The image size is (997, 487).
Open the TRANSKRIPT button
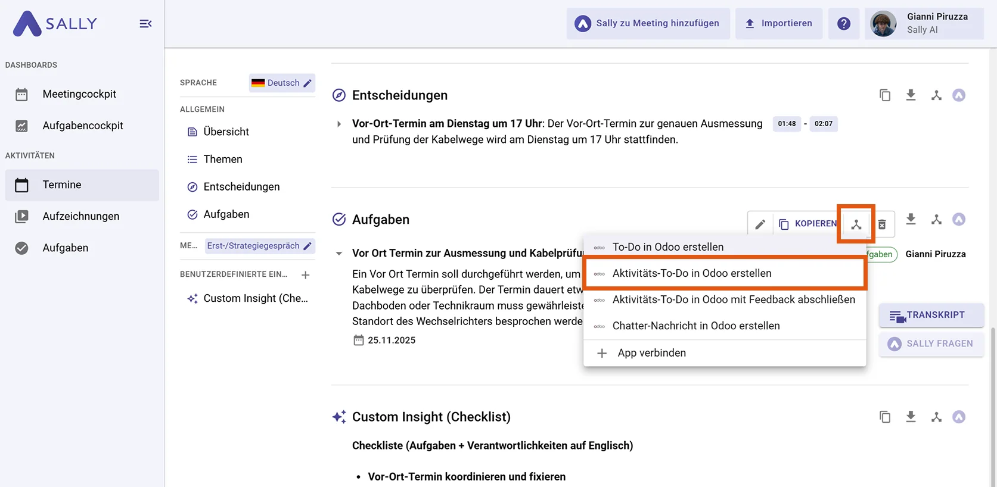(x=931, y=316)
